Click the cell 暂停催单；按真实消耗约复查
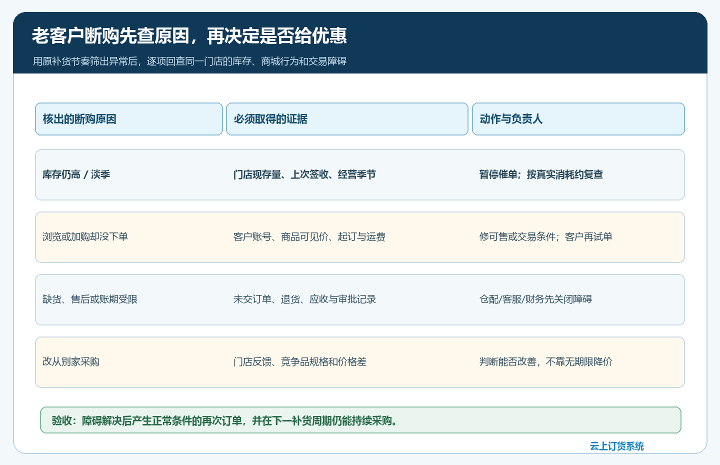720x465 pixels. pos(541,174)
